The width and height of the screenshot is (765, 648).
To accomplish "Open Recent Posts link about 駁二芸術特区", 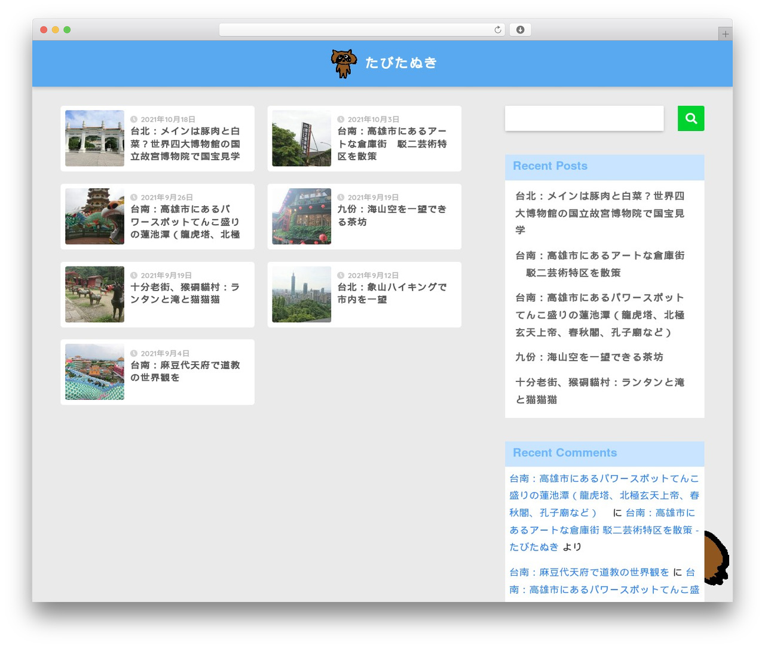I will pos(600,264).
